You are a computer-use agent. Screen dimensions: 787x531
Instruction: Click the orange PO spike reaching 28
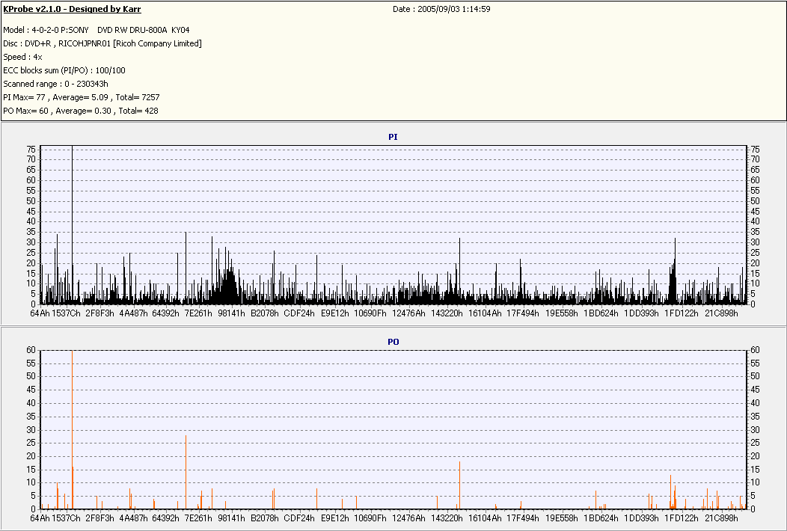pyautogui.click(x=186, y=472)
